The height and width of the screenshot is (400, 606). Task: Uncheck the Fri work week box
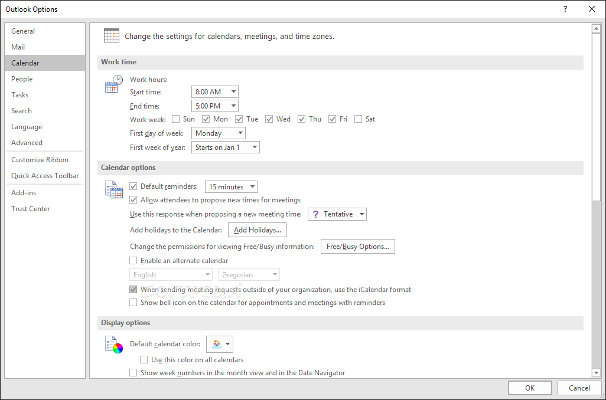pos(332,119)
